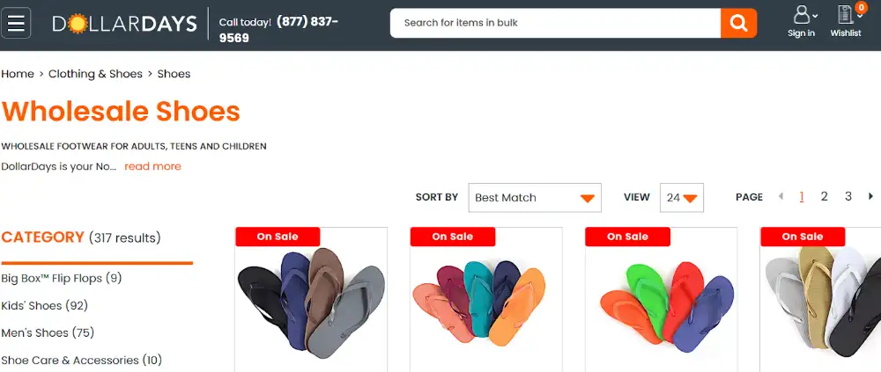
Task: Select Kids' Shoes category
Action: tap(44, 306)
